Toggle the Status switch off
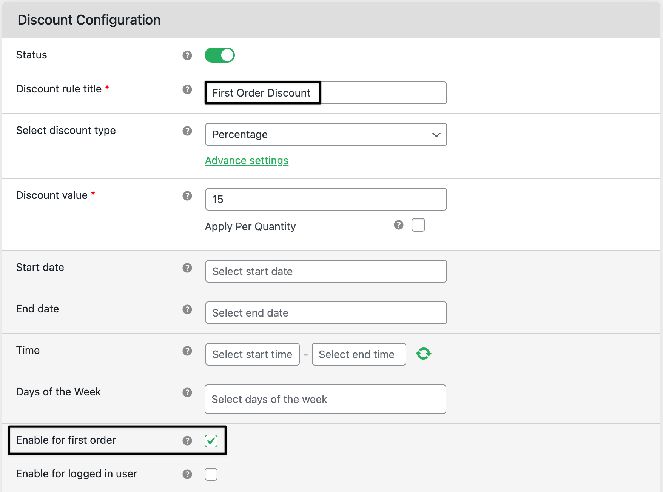The width and height of the screenshot is (663, 492). point(220,55)
